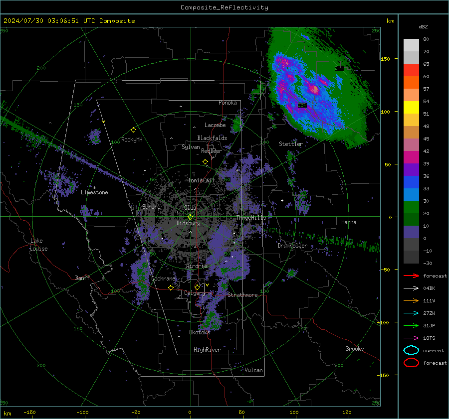This screenshot has width=449, height=419.
Task: Select the light gray 80-70 dBZ swatch
Action: [411, 45]
